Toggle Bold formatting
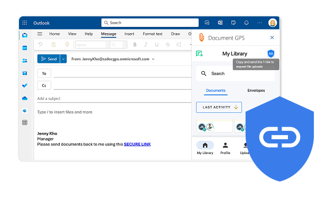 click(x=135, y=45)
